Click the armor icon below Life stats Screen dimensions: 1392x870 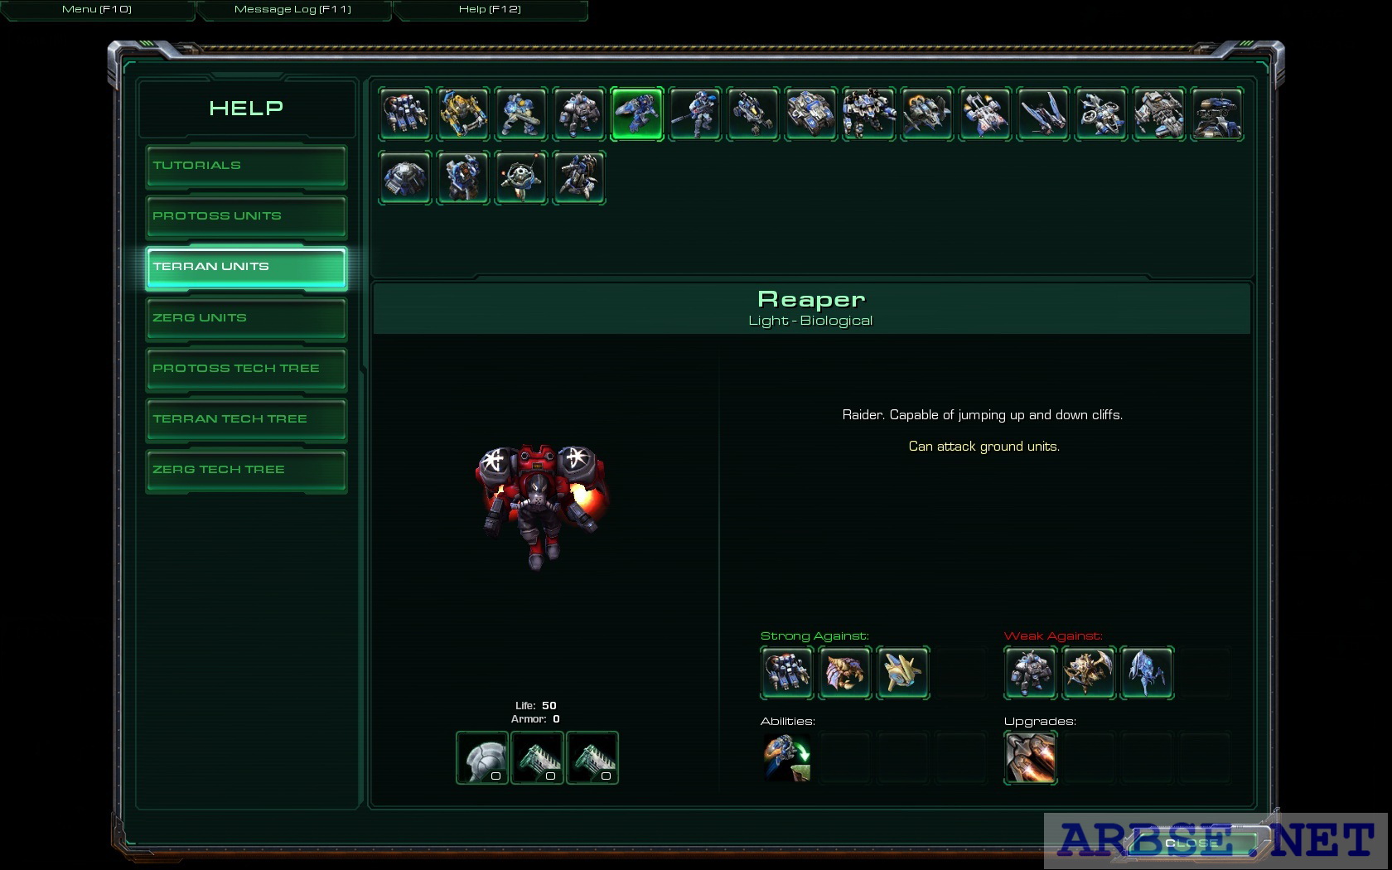[x=482, y=757]
